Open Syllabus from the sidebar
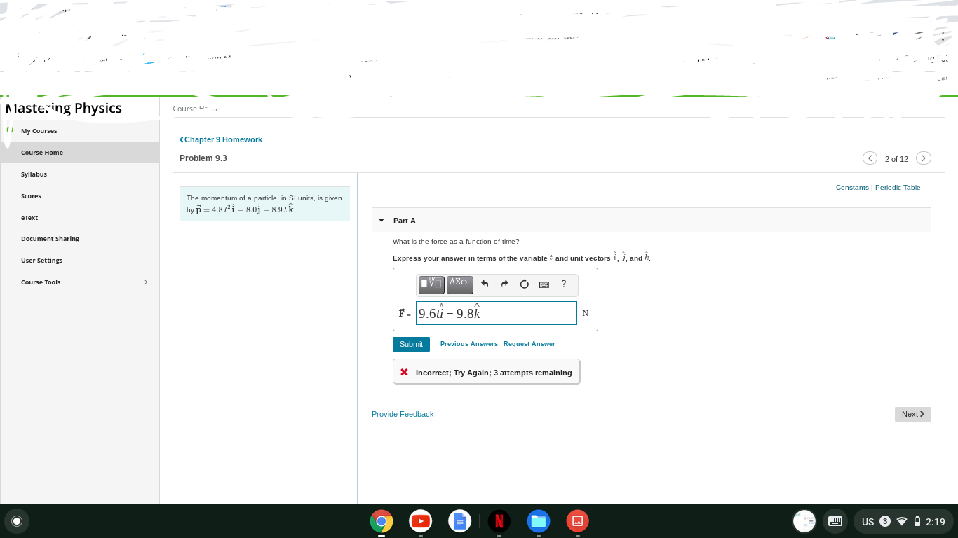This screenshot has height=538, width=958. coord(34,174)
